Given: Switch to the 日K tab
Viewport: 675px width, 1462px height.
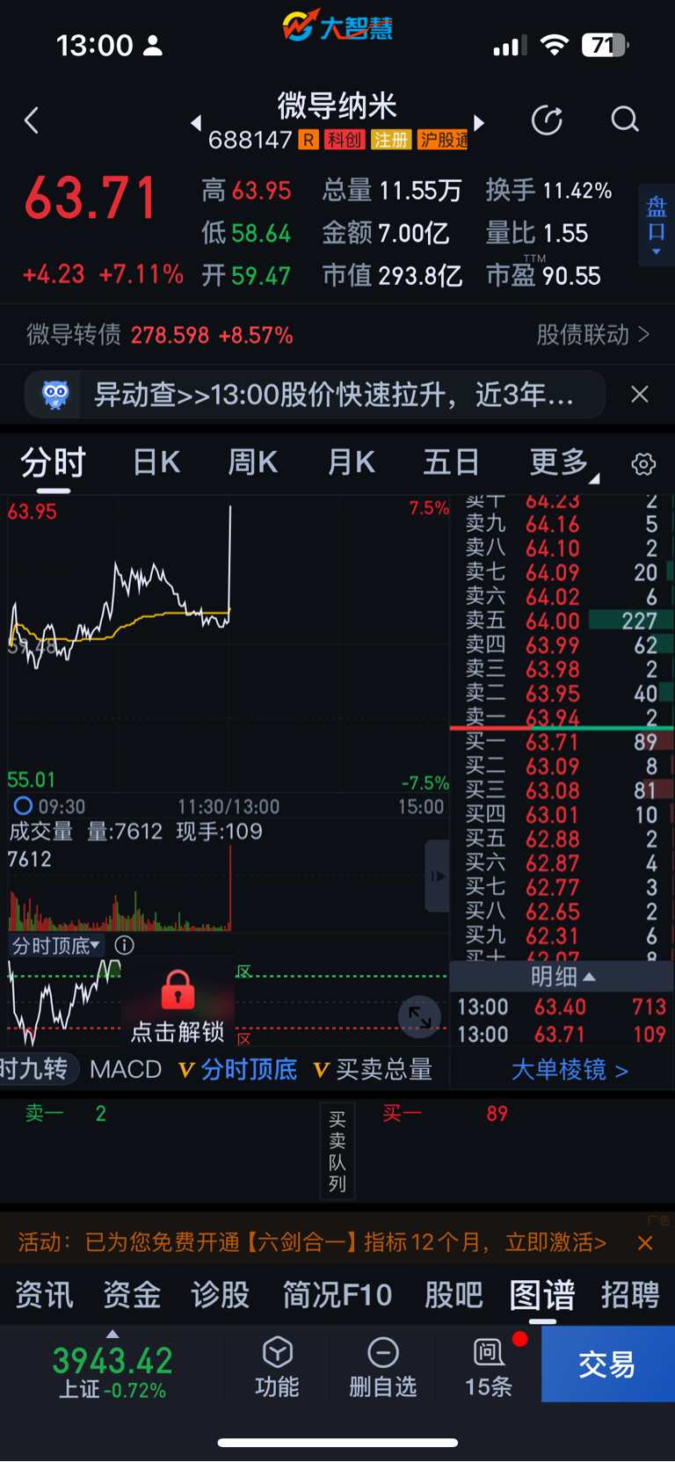Looking at the screenshot, I should pos(156,462).
